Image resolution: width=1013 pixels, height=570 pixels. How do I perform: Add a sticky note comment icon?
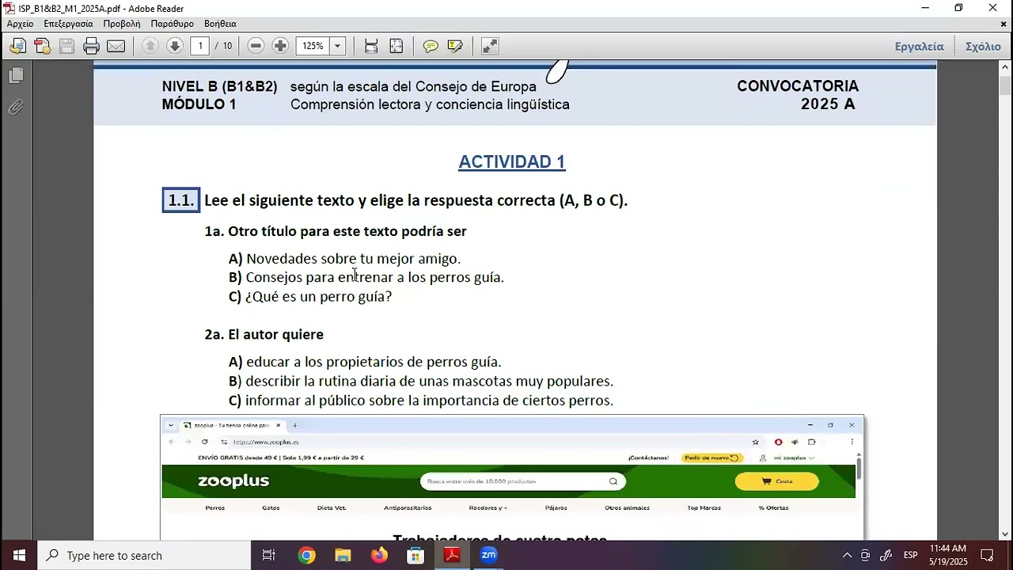(x=431, y=46)
